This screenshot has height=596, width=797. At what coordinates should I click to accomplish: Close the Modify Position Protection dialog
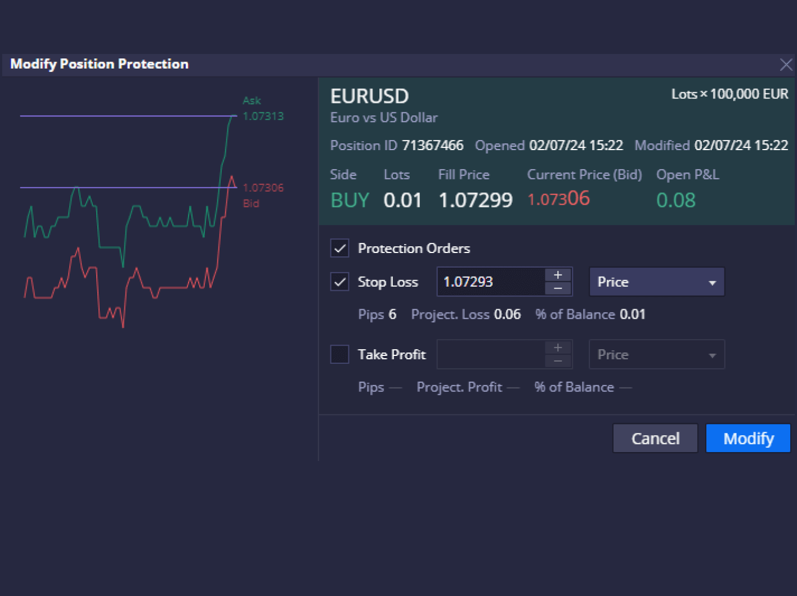coord(786,65)
